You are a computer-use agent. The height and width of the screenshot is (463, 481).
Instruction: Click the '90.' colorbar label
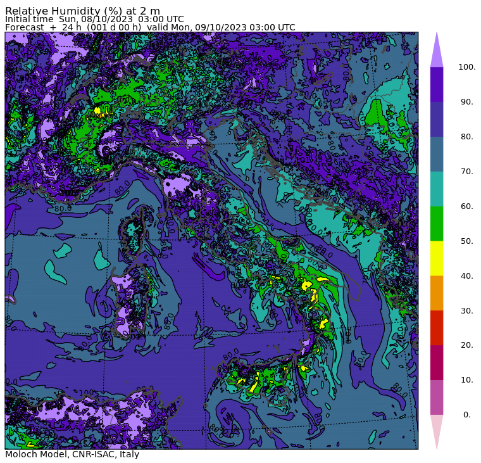[466, 102]
